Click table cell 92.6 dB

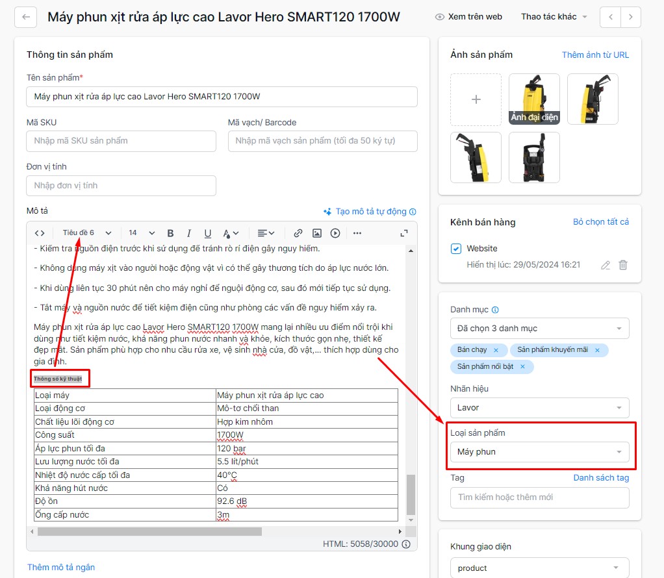click(x=307, y=501)
